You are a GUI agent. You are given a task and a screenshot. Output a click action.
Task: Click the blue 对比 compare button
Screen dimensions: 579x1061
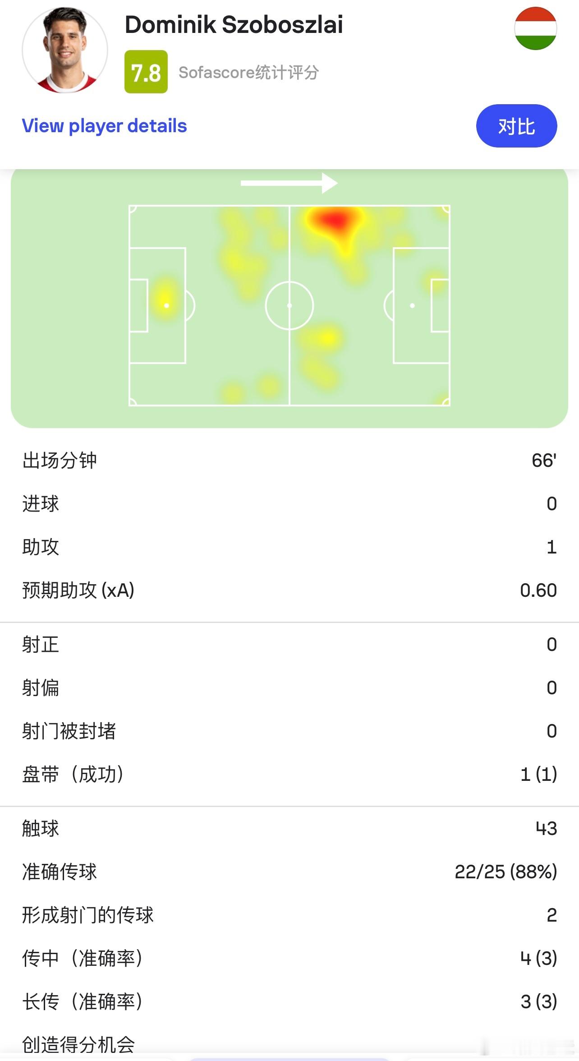(516, 126)
